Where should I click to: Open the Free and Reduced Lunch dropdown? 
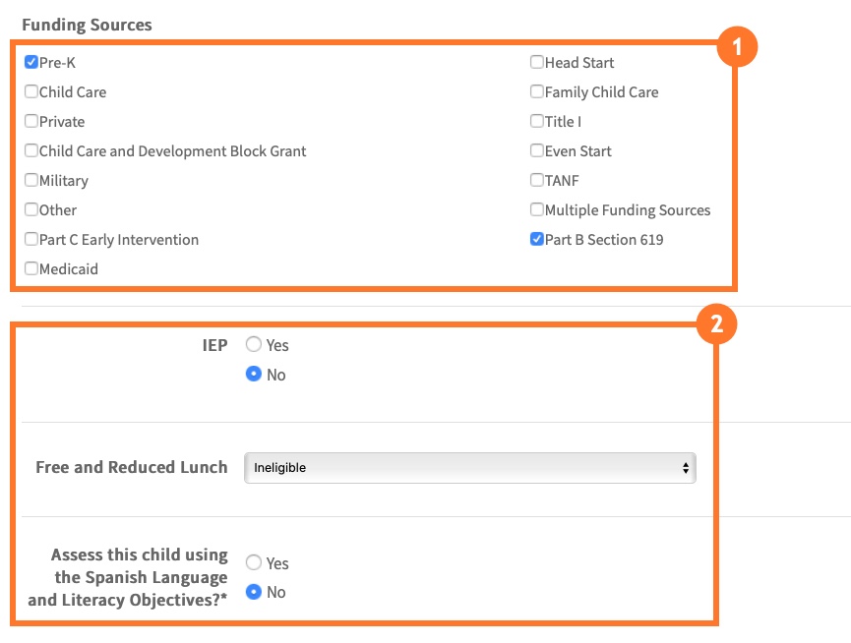click(x=469, y=468)
